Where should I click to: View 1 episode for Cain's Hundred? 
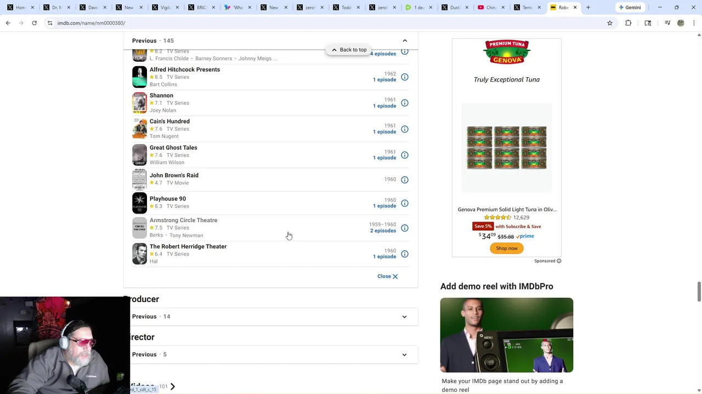pyautogui.click(x=384, y=132)
